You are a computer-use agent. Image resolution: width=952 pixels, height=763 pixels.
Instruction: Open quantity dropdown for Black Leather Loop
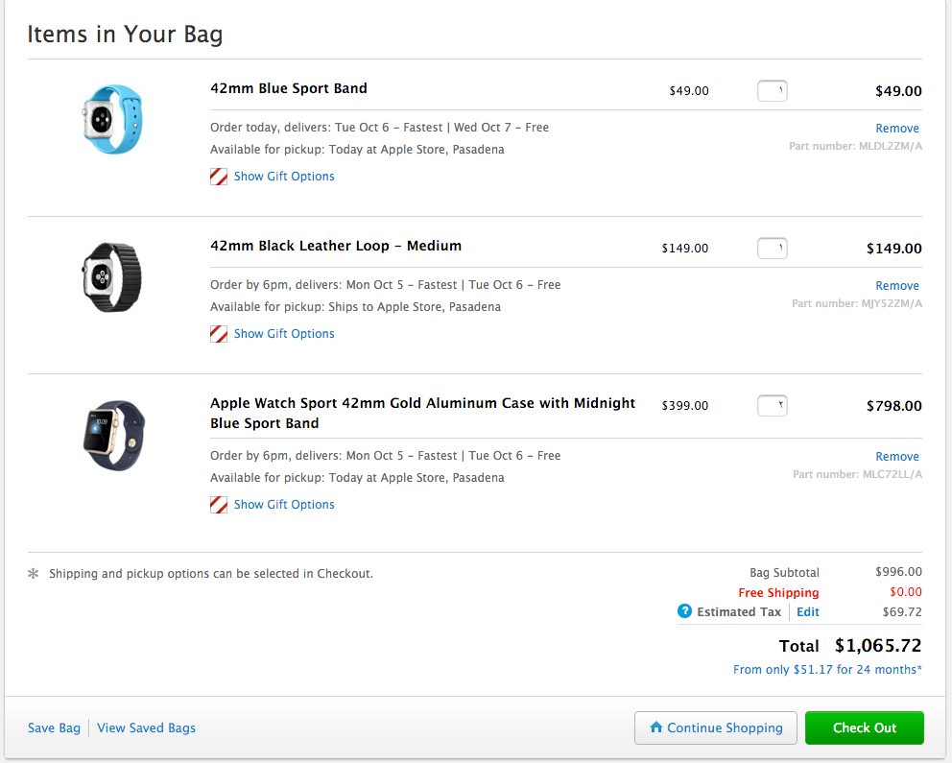tap(773, 249)
